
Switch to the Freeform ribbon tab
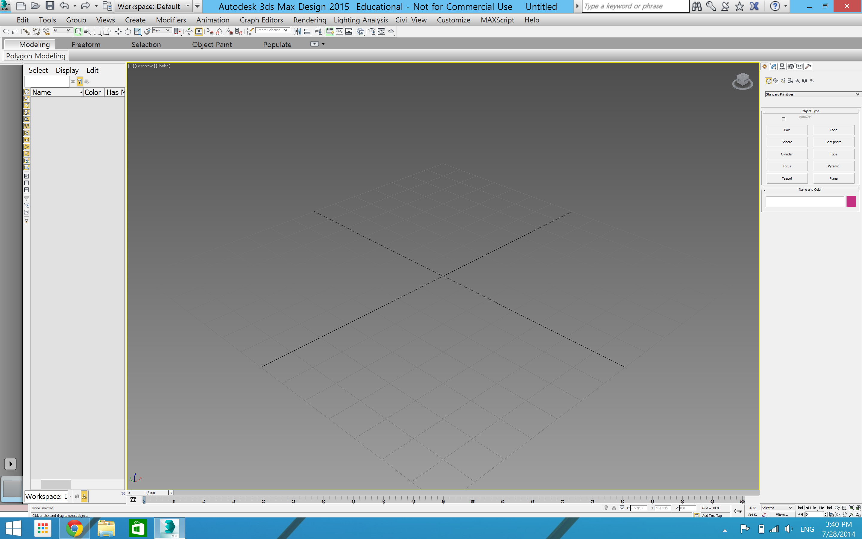86,45
